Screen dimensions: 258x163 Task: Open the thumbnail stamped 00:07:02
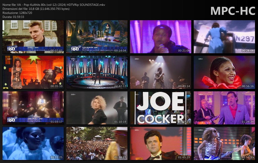pos(33,37)
